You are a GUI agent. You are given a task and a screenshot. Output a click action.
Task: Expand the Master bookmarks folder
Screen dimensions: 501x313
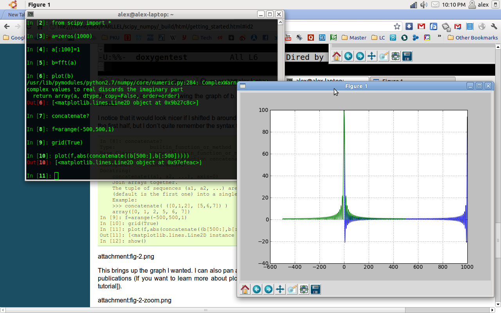354,38
